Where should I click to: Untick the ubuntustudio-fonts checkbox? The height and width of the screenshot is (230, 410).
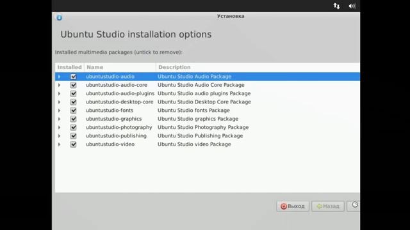coord(73,111)
